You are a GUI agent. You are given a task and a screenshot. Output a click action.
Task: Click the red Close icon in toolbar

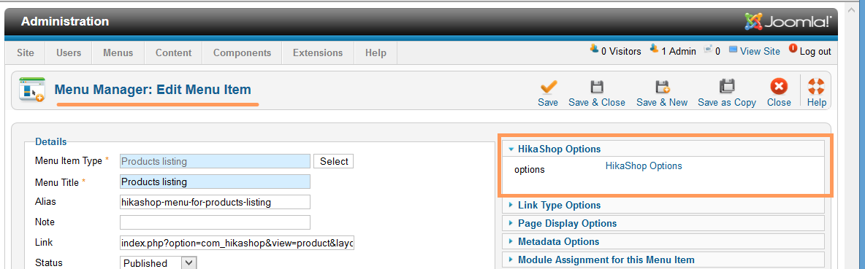[778, 86]
